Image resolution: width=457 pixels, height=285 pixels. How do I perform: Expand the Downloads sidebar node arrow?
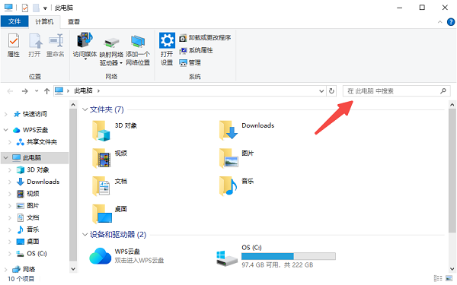(x=10, y=182)
